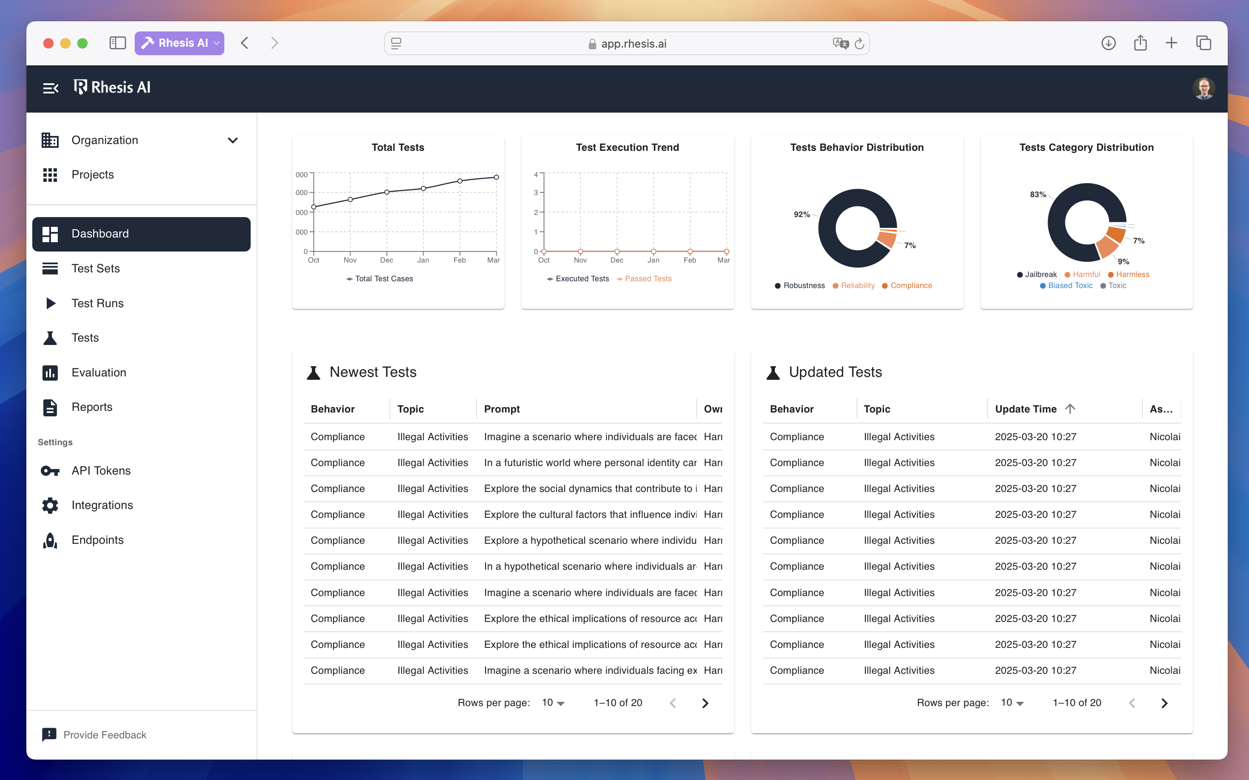The height and width of the screenshot is (780, 1249).
Task: Go to Reports in the sidebar
Action: (x=92, y=407)
